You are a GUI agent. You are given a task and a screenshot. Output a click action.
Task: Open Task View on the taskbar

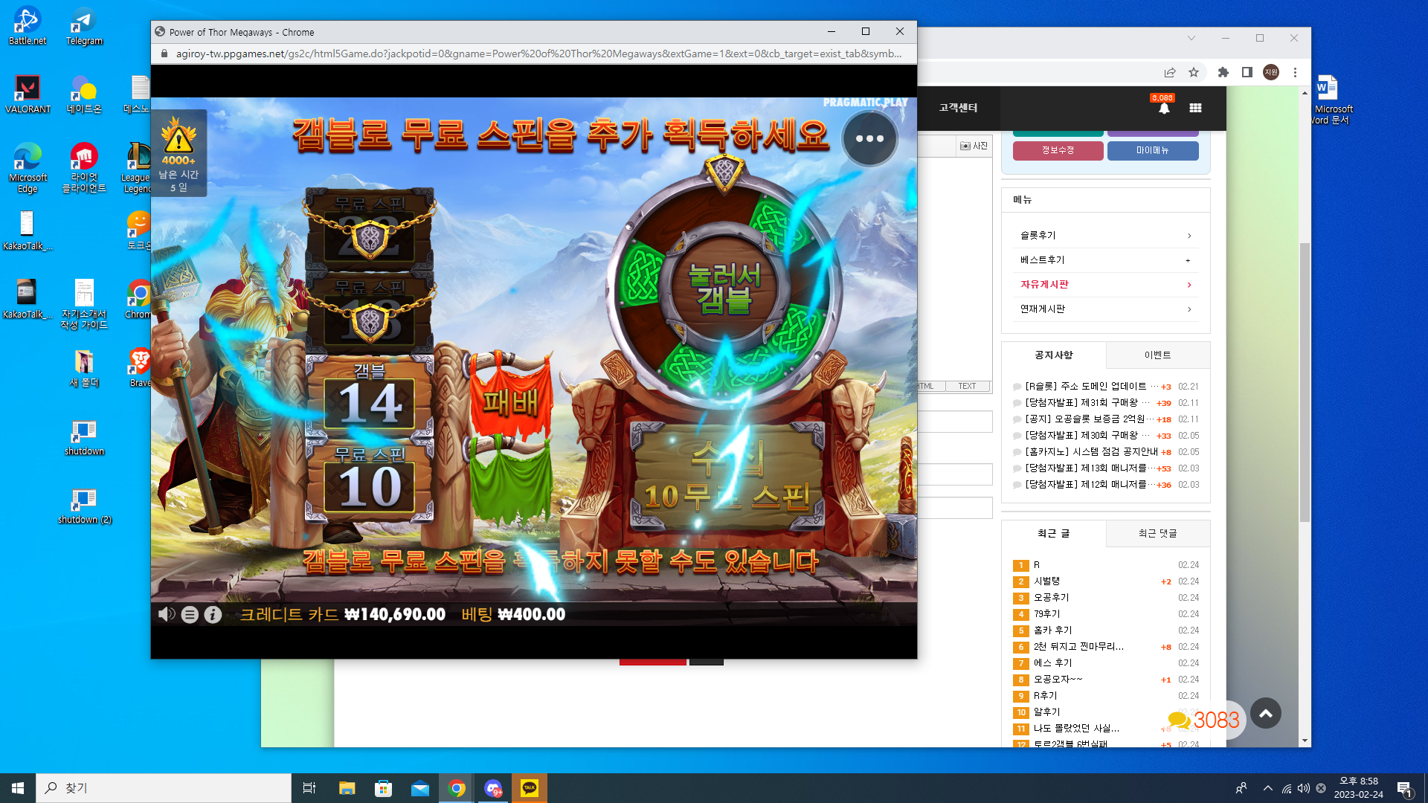(309, 788)
